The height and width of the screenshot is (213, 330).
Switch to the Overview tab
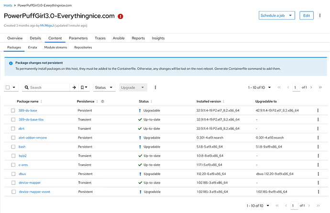[x=15, y=38]
